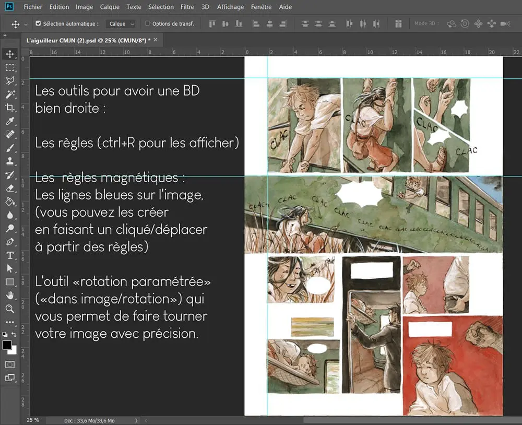Click the 3D orbit camera icon
Screen dimensions: 522x425
point(452,23)
